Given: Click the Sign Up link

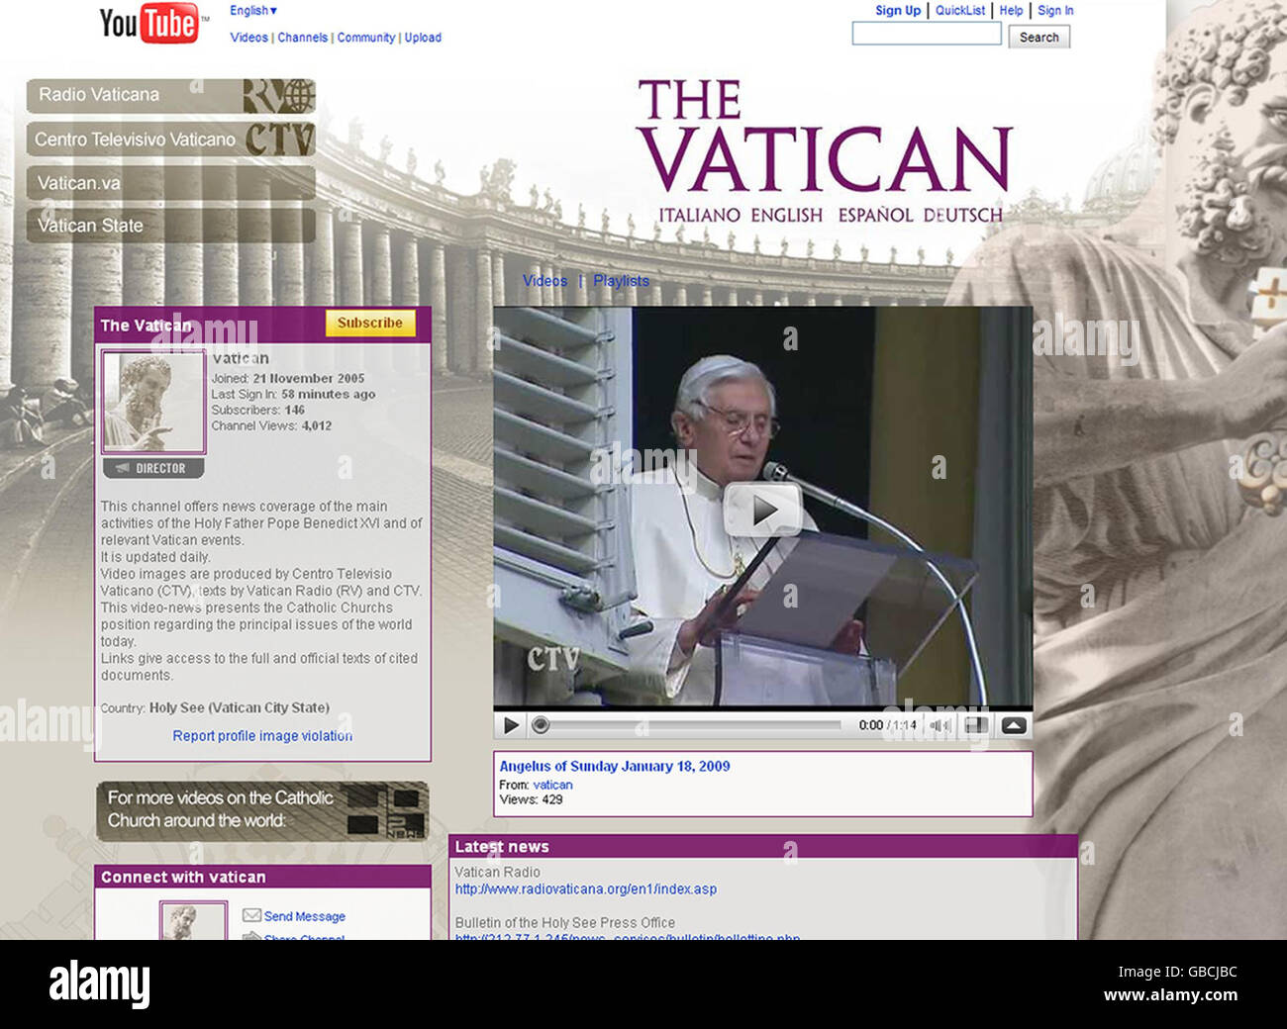Looking at the screenshot, I should (x=898, y=11).
